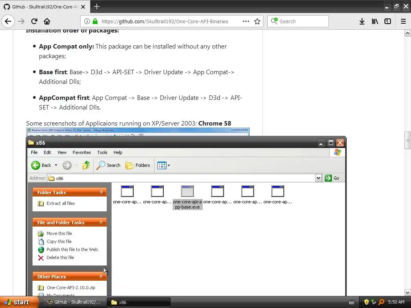Screen dimensions: 411x308
Task: Select the sixth one-core-ap... exe file
Action: coord(278,195)
